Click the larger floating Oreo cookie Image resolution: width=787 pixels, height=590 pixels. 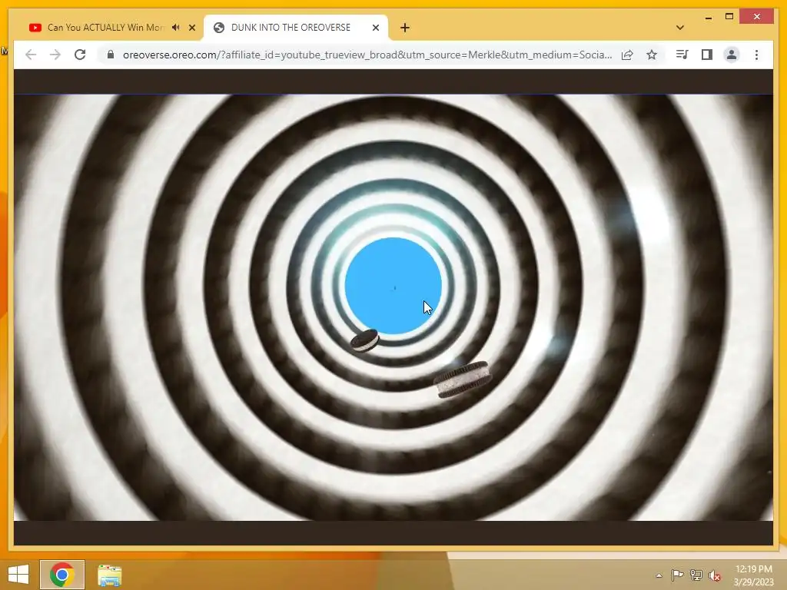point(462,380)
